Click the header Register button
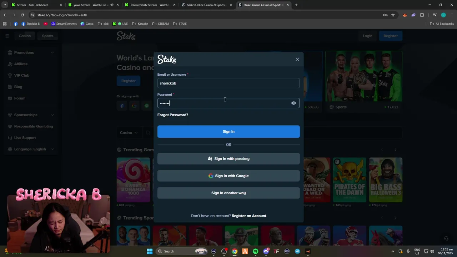 click(391, 36)
